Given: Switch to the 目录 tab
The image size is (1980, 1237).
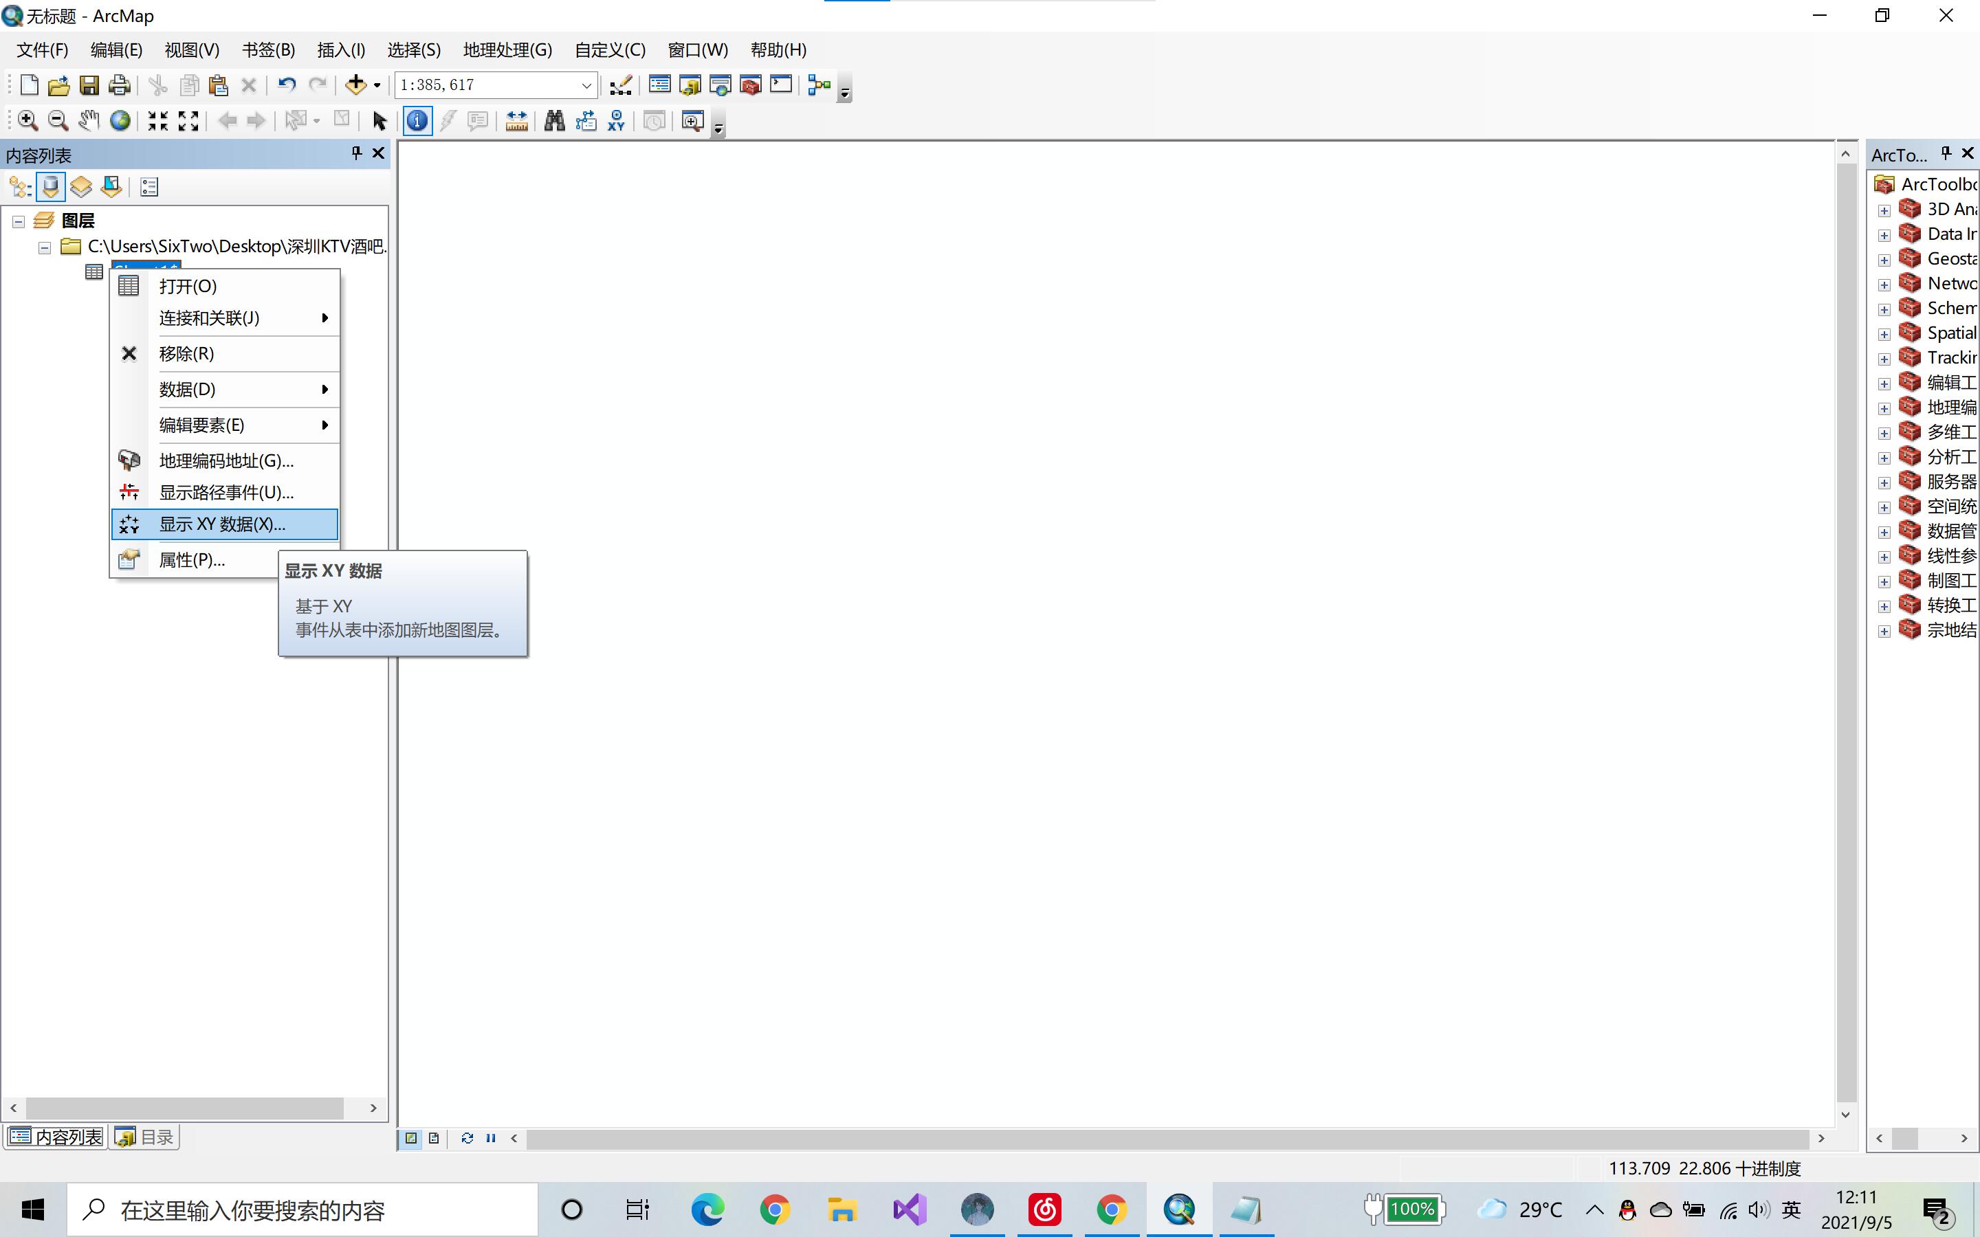Looking at the screenshot, I should 146,1137.
